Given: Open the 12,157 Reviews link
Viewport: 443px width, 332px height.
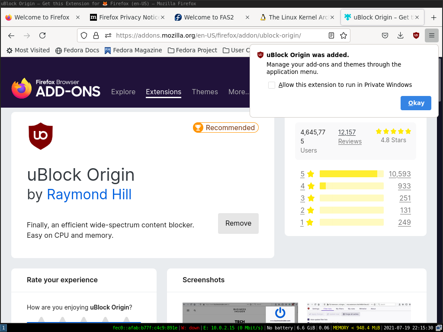Looking at the screenshot, I should 350,137.
